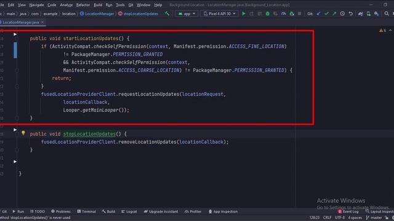Screen dimensions: 394x221
Task: Click the Git Rollback undo icon
Action: (351, 14)
